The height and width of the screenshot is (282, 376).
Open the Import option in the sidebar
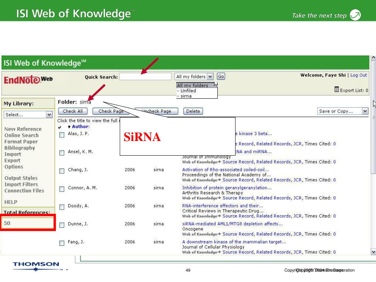pos(13,154)
